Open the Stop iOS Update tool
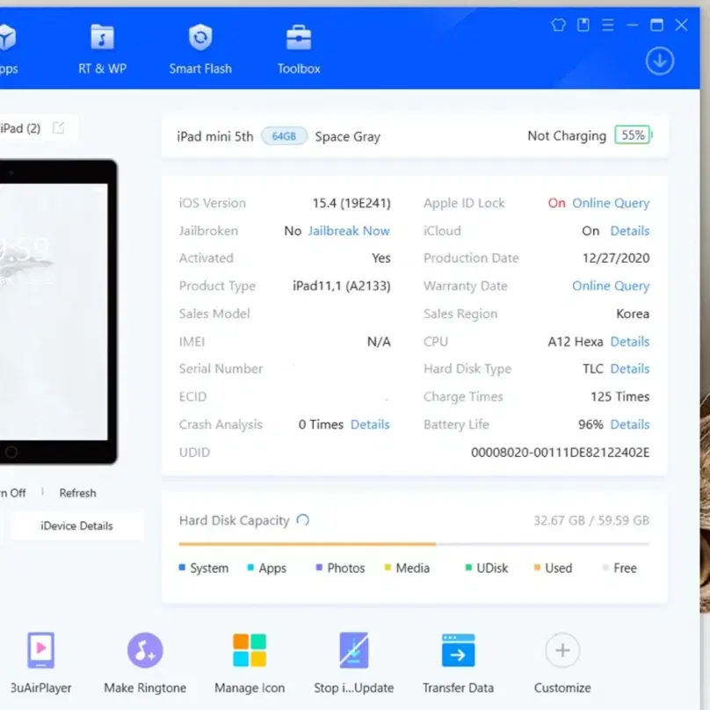Viewport: 710px width, 710px height. [353, 663]
